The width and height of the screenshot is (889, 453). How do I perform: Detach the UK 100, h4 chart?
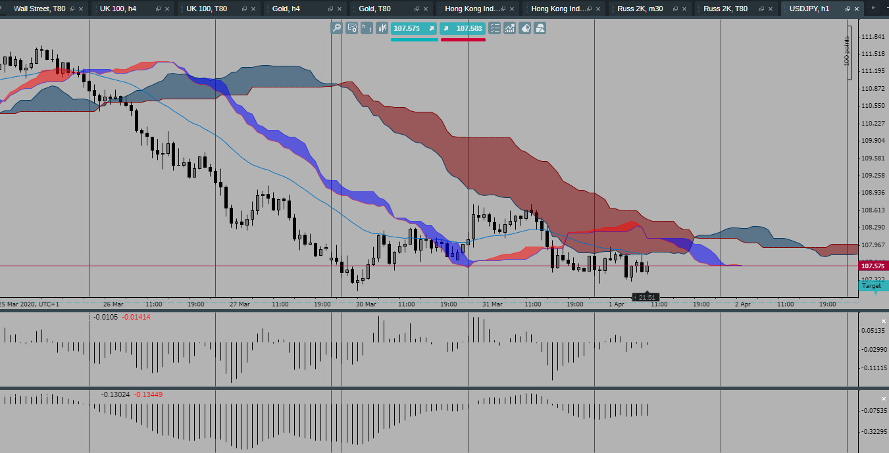click(x=158, y=9)
